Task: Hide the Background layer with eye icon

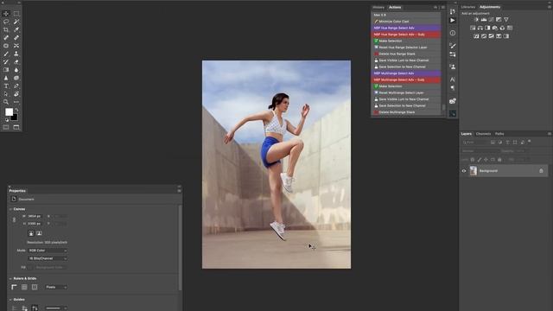Action: coord(464,171)
